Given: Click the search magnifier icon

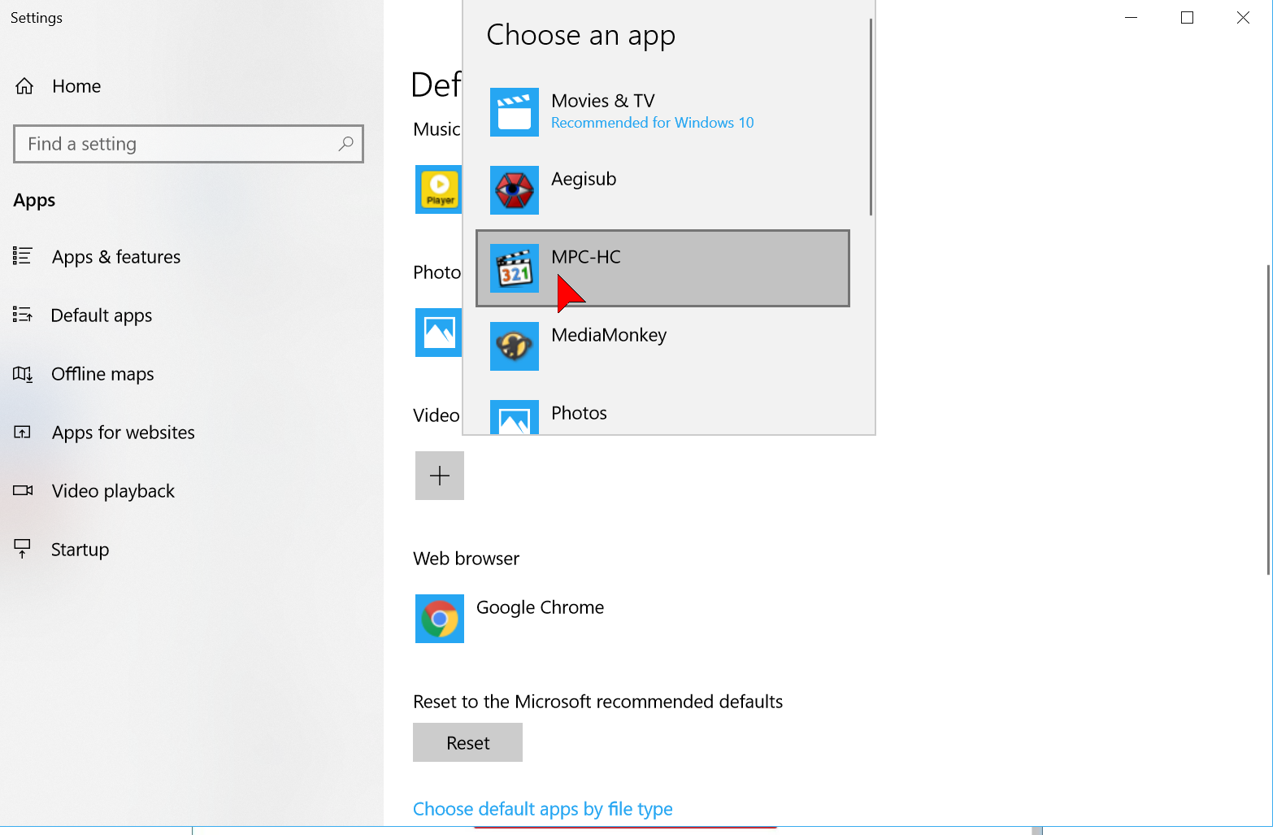Looking at the screenshot, I should click(x=346, y=144).
